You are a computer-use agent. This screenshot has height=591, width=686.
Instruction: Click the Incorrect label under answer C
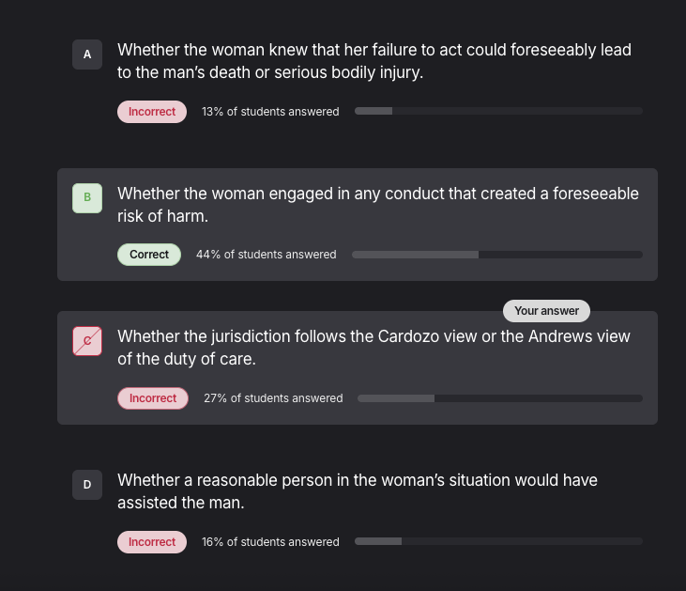[153, 398]
